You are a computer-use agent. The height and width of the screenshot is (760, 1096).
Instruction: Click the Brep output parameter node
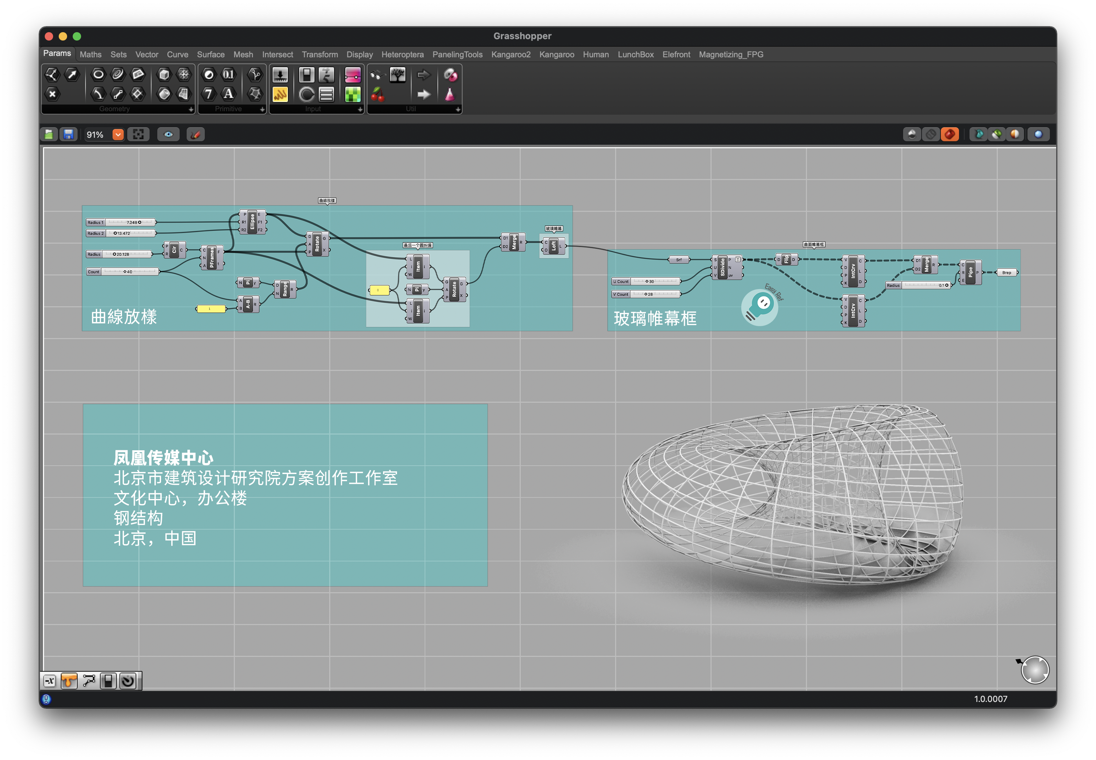pos(1006,273)
